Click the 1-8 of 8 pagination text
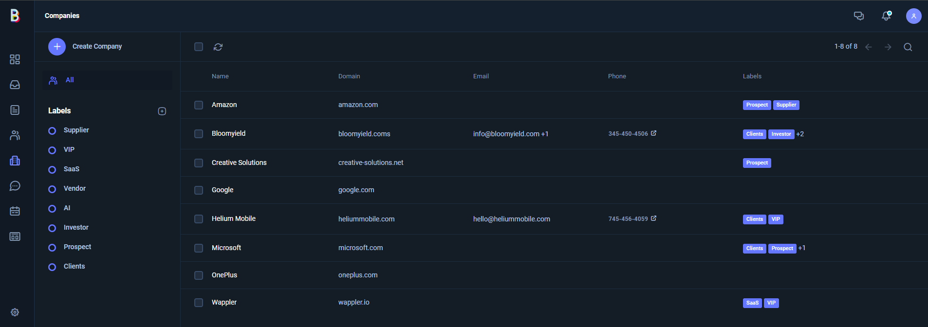 (x=846, y=47)
